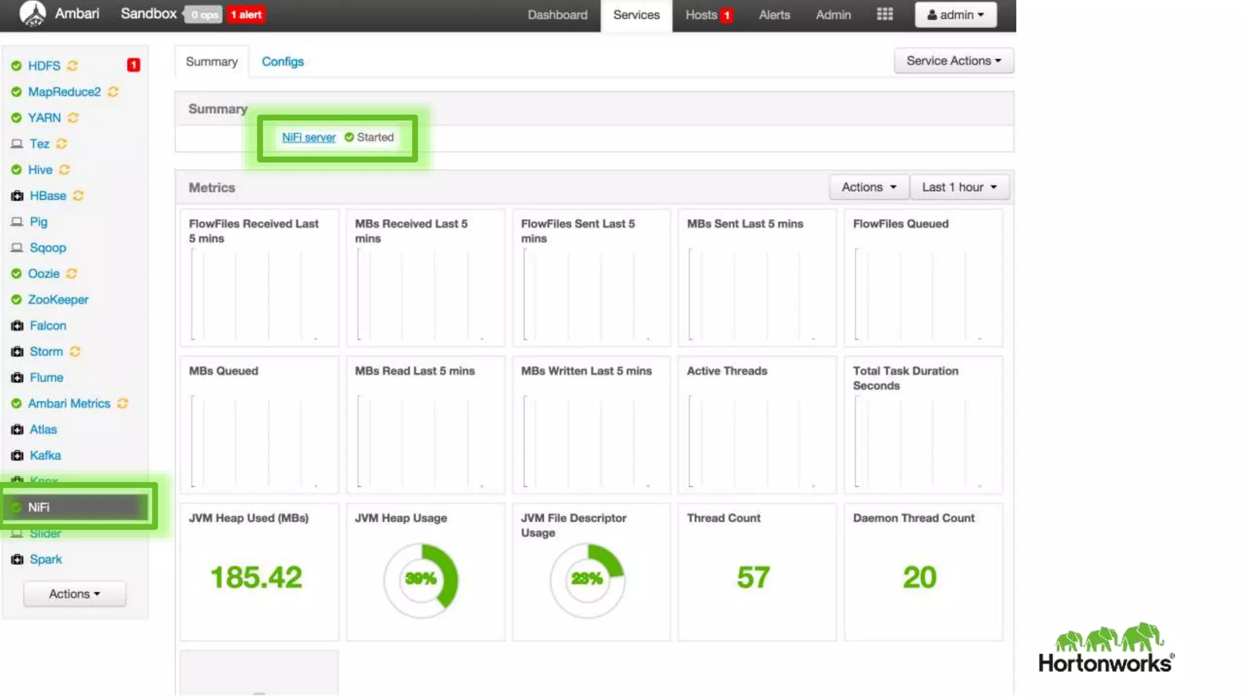1243x699 pixels.
Task: Open the MBs Queued graph
Action: pyautogui.click(x=259, y=425)
